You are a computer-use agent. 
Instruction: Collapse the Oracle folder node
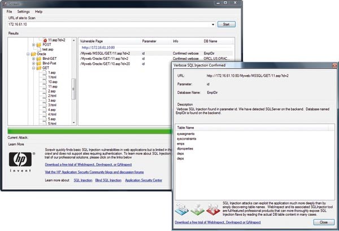tap(28, 54)
